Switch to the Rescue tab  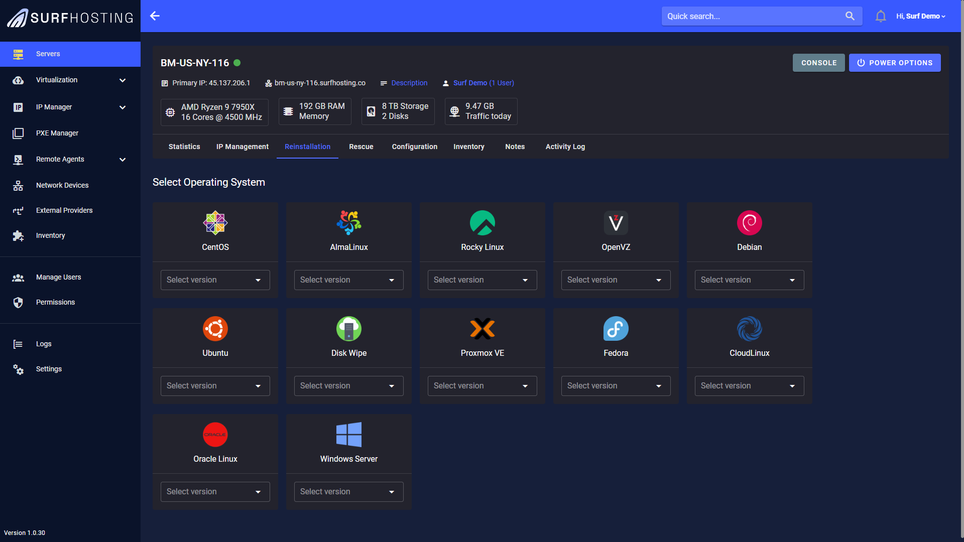click(361, 147)
